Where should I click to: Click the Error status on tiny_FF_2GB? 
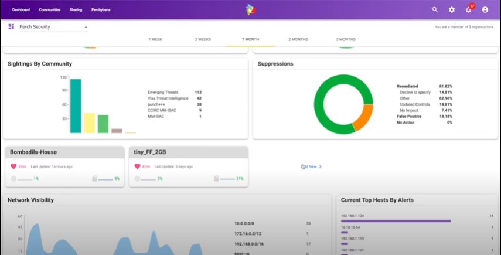point(146,166)
